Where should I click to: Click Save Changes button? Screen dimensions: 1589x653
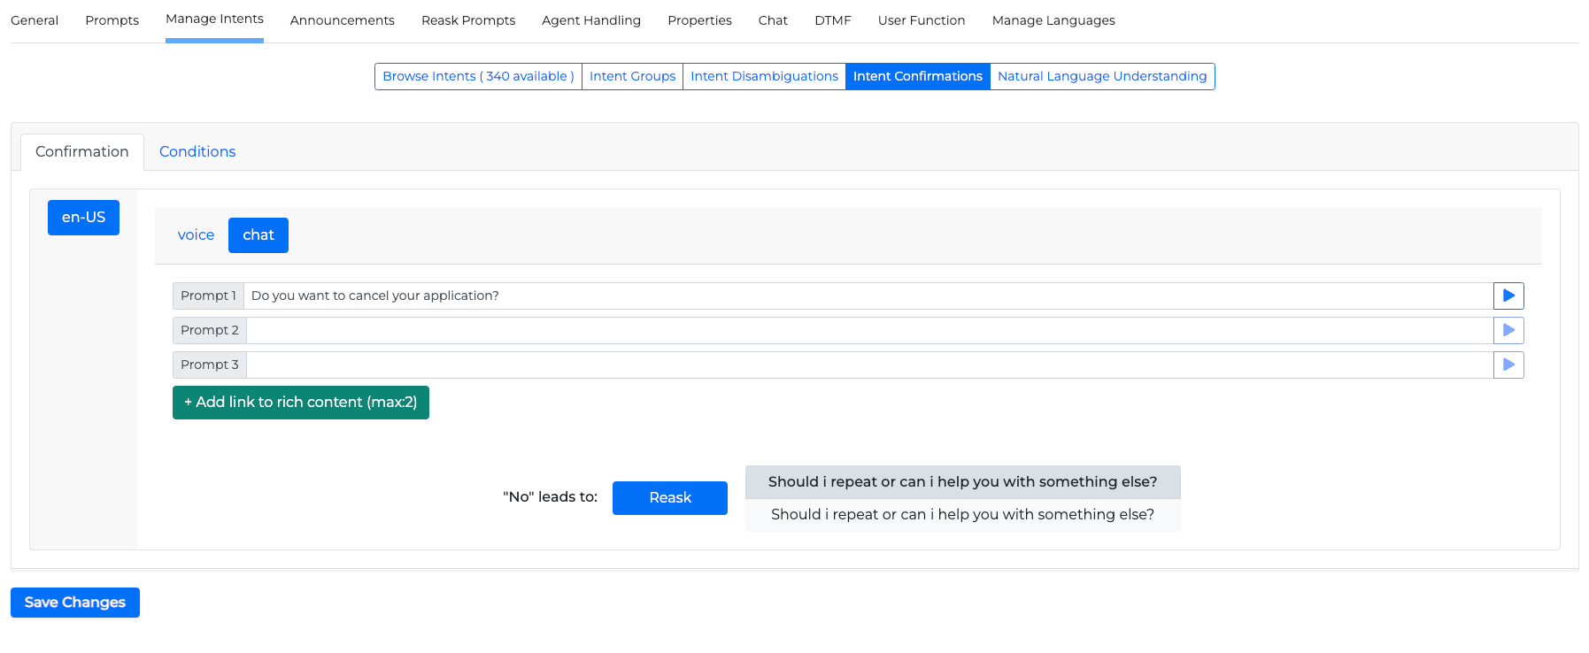(x=75, y=603)
